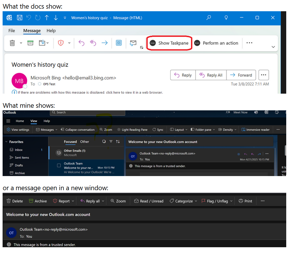
Task: Click Zoom in the View ribbon
Action: [x=106, y=130]
